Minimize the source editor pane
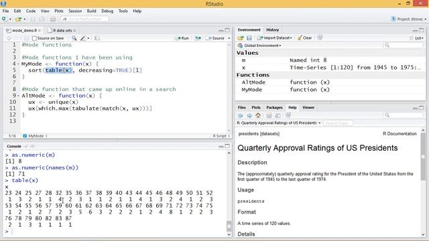The image size is (429, 241). click(221, 30)
